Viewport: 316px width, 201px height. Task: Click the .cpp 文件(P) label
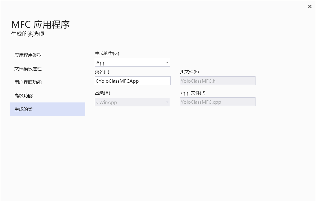point(193,93)
